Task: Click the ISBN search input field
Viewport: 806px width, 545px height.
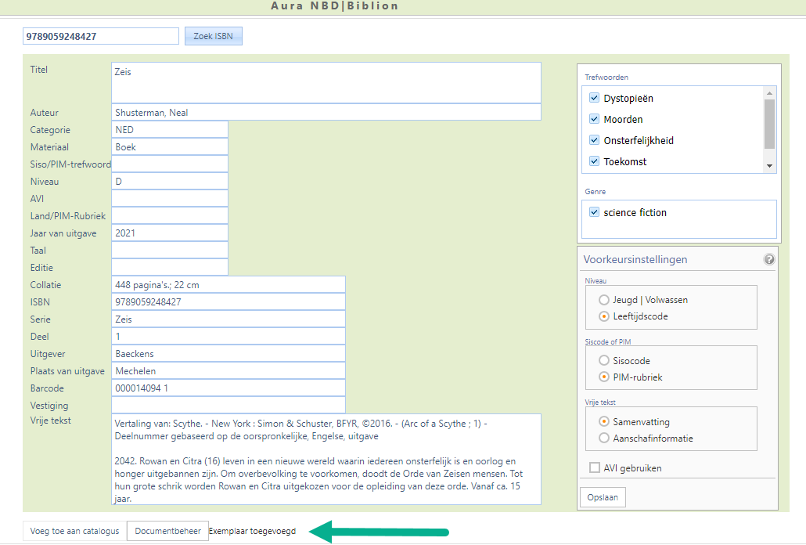Action: (101, 36)
